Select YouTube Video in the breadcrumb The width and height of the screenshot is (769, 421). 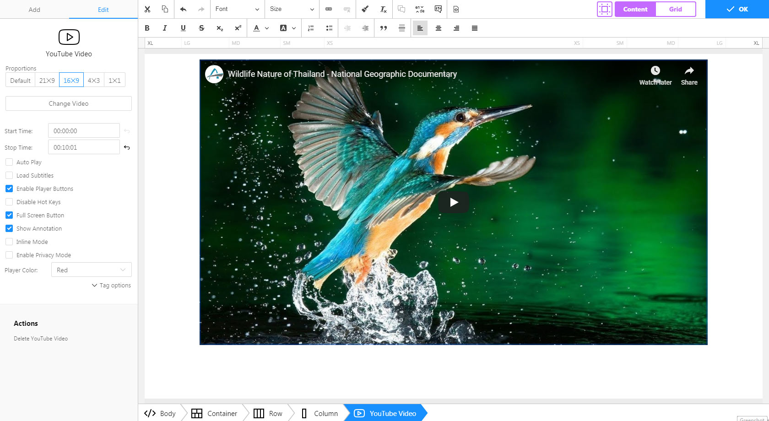coord(385,413)
